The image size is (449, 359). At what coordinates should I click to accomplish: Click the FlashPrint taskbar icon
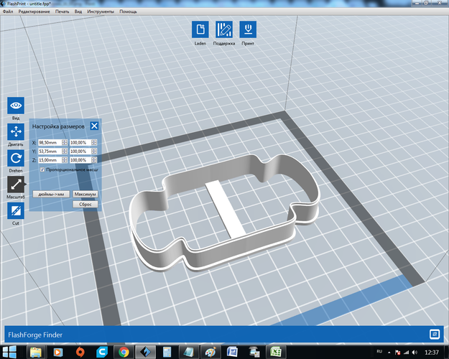(145, 352)
